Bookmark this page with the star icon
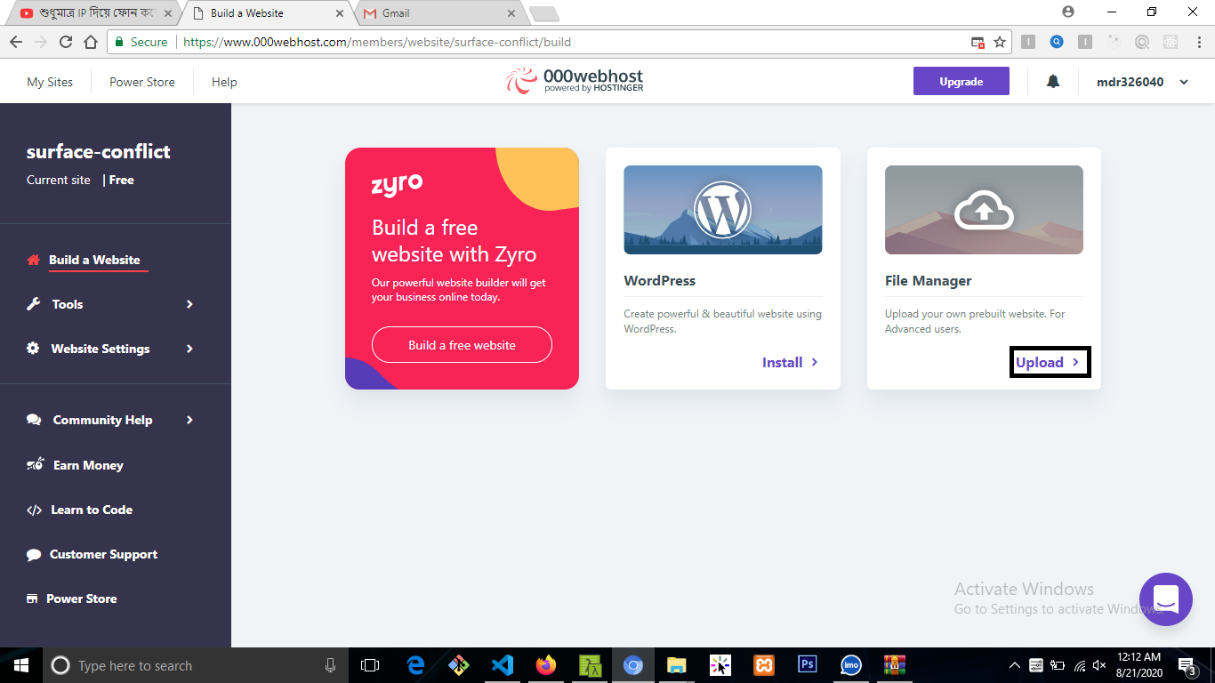This screenshot has height=683, width=1215. tap(1000, 42)
